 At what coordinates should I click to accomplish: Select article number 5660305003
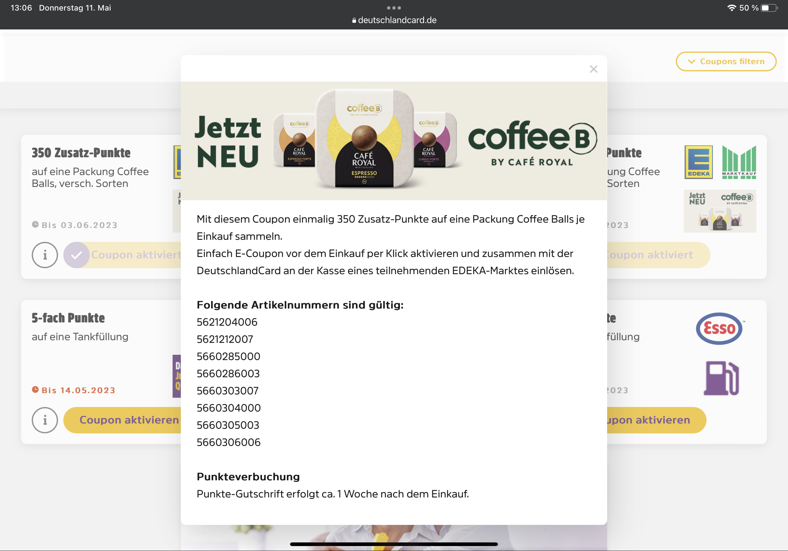click(228, 425)
